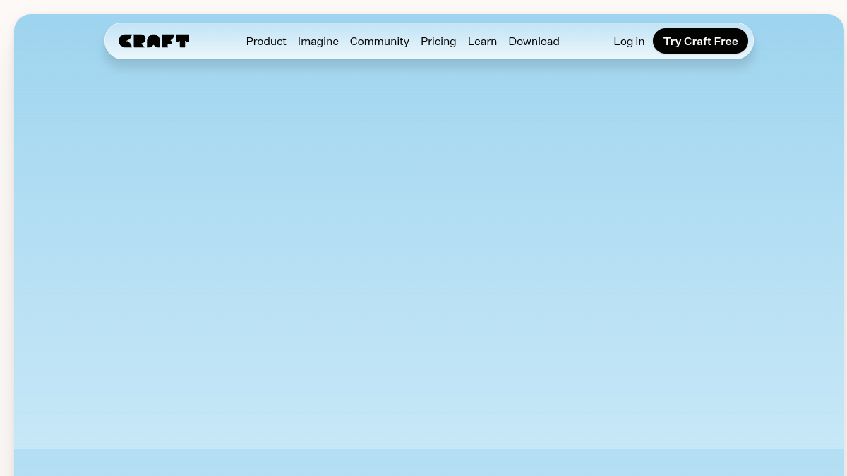Expand the Community dropdown in the header
The image size is (847, 476).
[380, 42]
